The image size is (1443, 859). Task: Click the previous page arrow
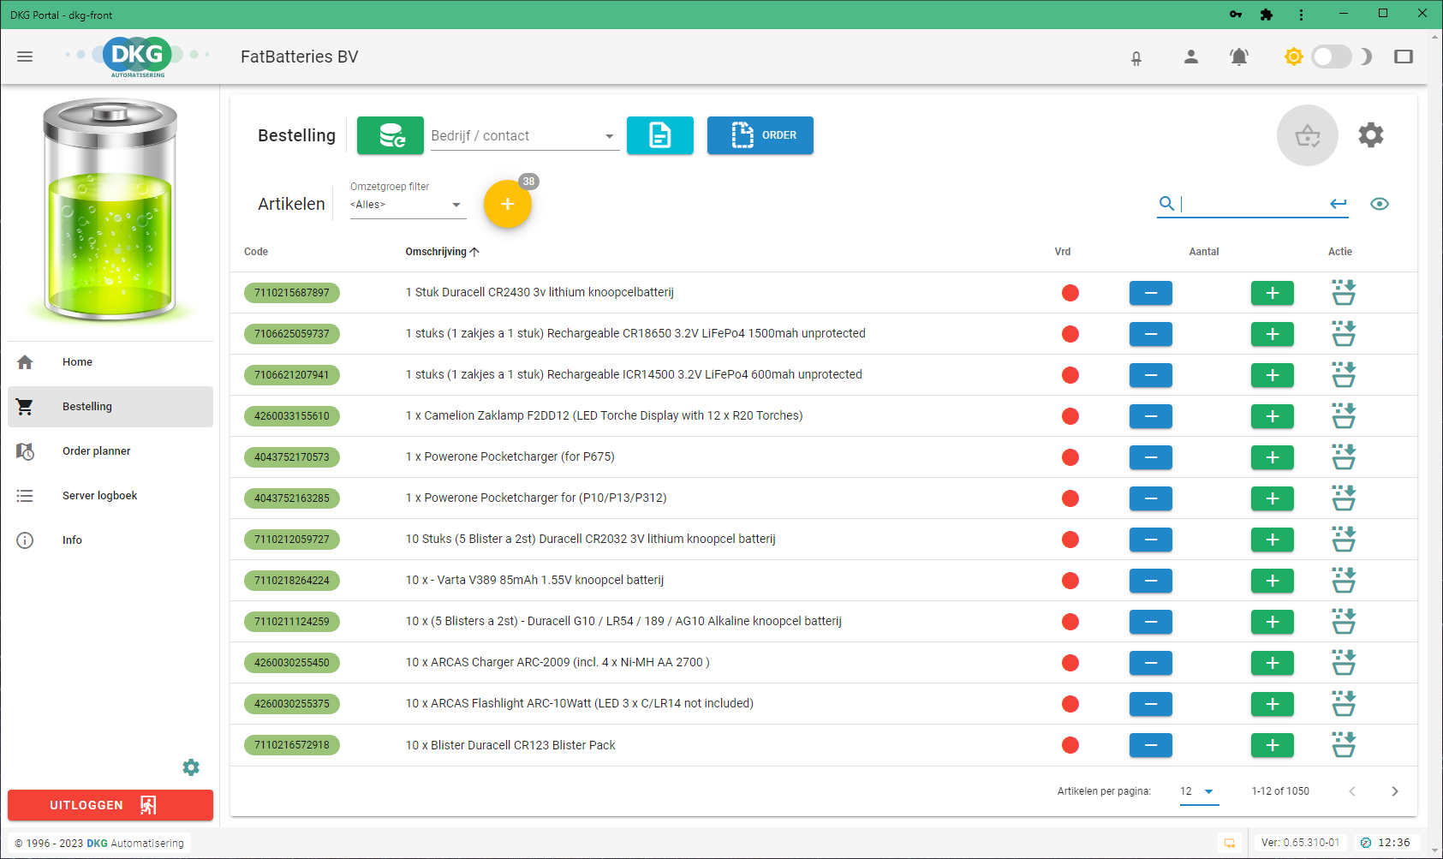coord(1352,791)
